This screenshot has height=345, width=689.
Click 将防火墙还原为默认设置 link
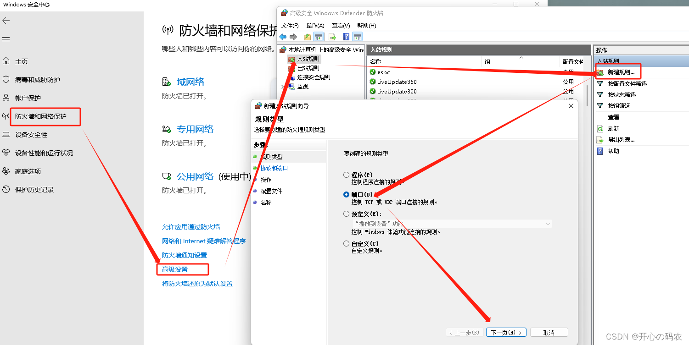tap(197, 284)
